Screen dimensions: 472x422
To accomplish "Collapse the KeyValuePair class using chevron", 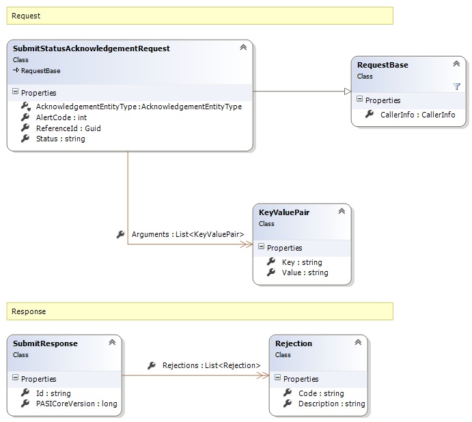I will tap(341, 212).
